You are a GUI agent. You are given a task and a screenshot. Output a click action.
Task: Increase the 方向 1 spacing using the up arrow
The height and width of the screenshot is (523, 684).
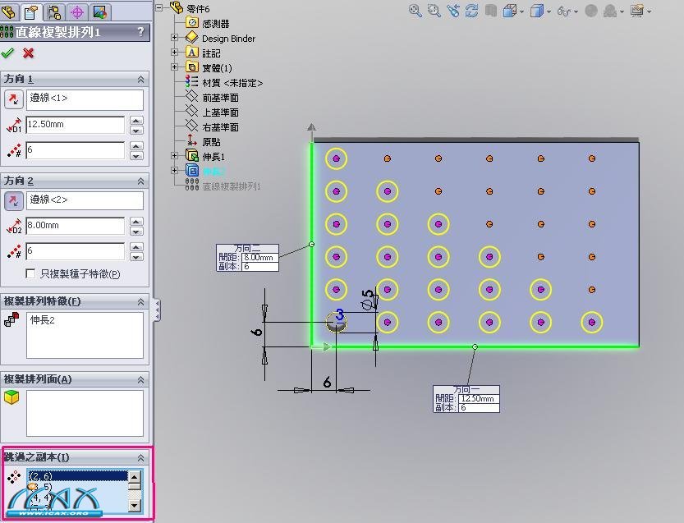tap(136, 121)
